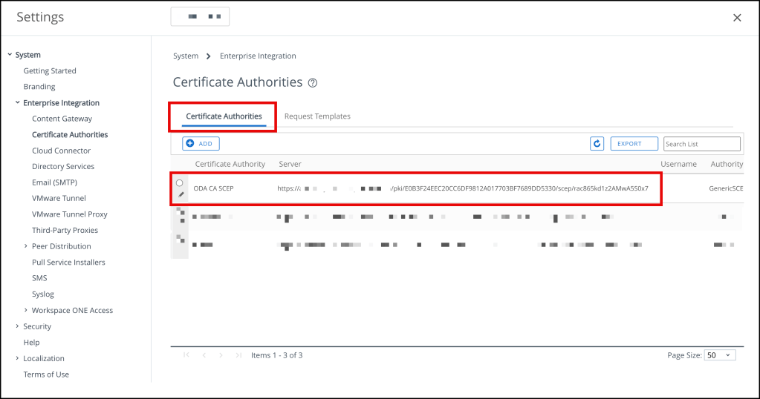Image resolution: width=760 pixels, height=399 pixels.
Task: Click the pencil edit icon for ODA CA SCEP
Action: 181,195
